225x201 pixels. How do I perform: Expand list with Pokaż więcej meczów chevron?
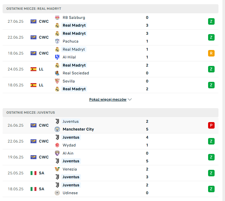tap(130, 99)
